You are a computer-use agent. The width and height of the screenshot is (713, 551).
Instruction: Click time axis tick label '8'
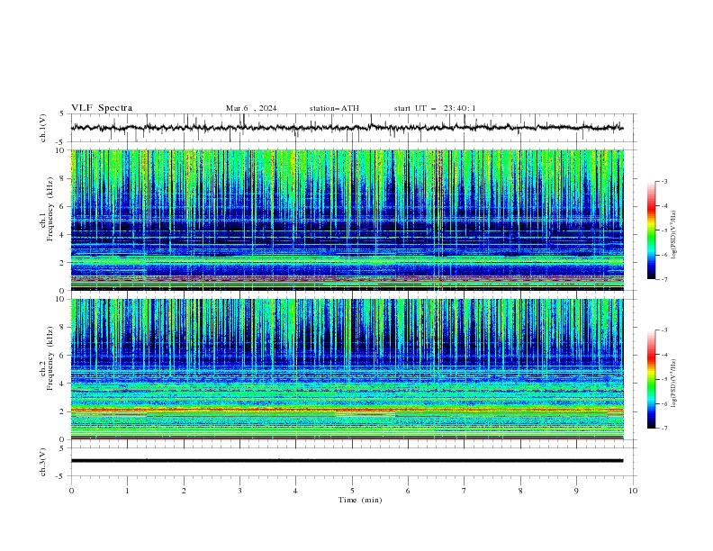(520, 491)
